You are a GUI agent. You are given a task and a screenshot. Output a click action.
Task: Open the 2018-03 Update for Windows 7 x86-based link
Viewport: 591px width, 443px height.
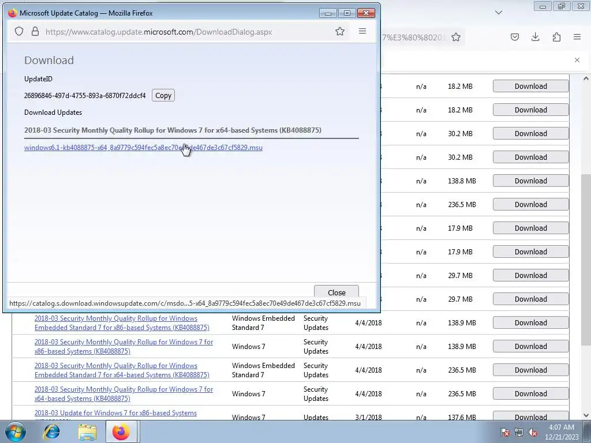click(x=115, y=413)
